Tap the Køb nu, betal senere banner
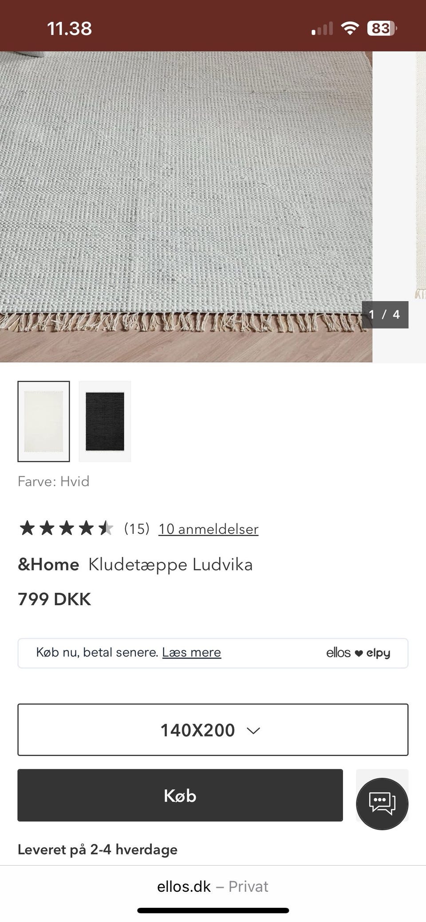The height and width of the screenshot is (922, 426). point(213,653)
